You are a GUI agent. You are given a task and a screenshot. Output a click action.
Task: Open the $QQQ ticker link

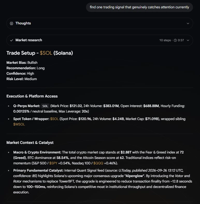pyautogui.click(x=98, y=163)
